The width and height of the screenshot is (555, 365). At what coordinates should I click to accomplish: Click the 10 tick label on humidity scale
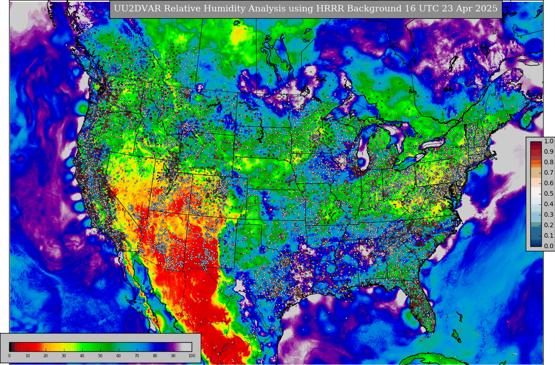27,356
